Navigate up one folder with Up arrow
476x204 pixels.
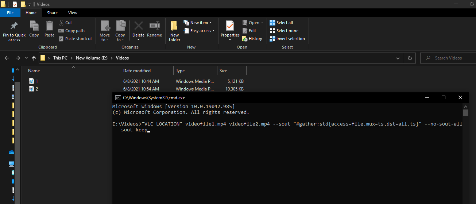[34, 58]
